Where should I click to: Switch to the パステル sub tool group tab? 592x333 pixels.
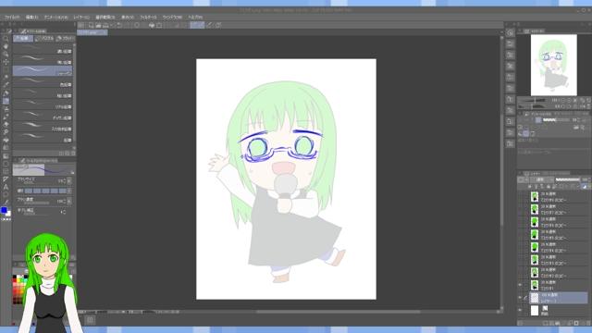(44, 39)
